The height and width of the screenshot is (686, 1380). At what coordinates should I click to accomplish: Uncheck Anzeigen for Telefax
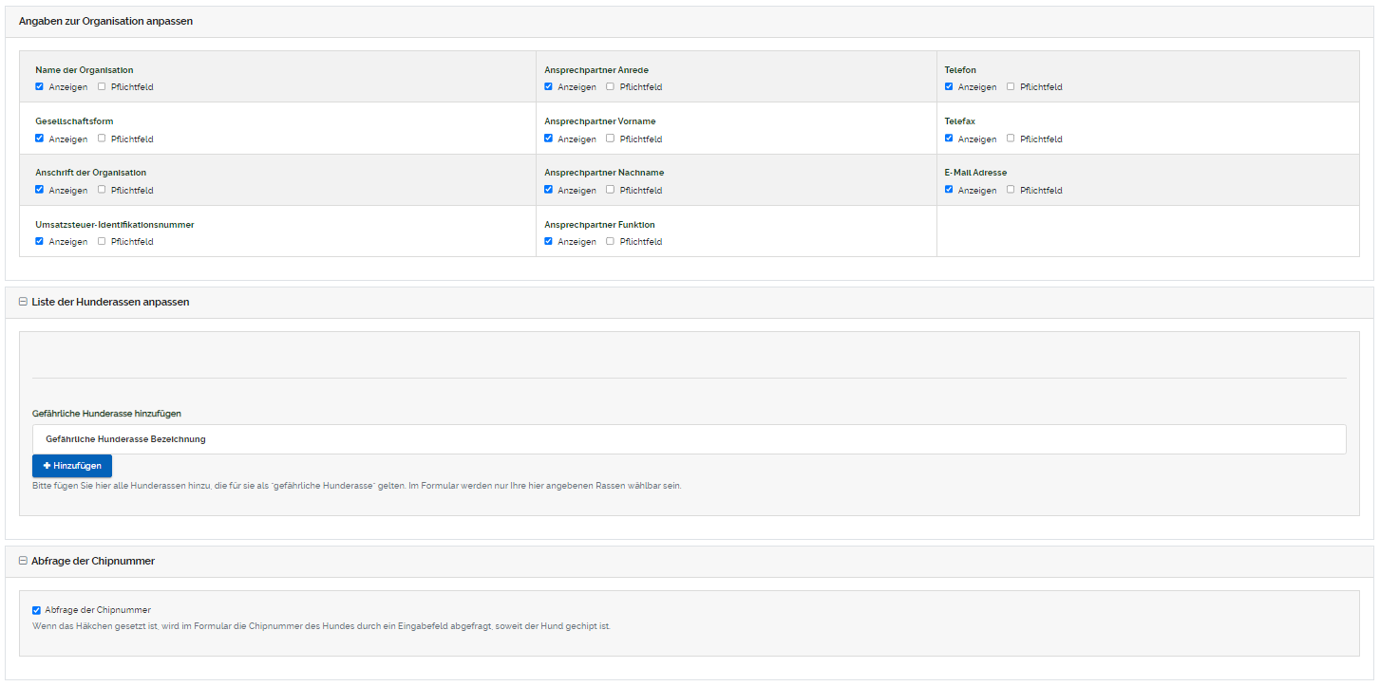[949, 139]
